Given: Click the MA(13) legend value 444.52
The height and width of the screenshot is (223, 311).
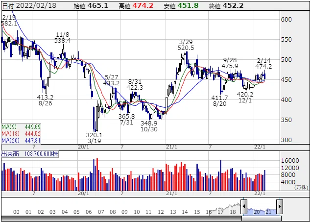Looking at the screenshot, I should point(33,133).
